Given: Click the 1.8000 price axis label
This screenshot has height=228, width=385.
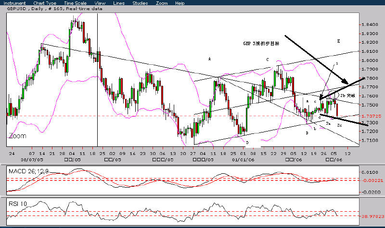Looking at the screenshot, I should click(x=370, y=60).
